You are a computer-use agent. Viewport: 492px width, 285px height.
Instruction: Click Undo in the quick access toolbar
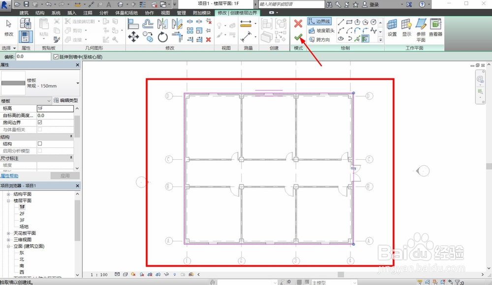48,4
